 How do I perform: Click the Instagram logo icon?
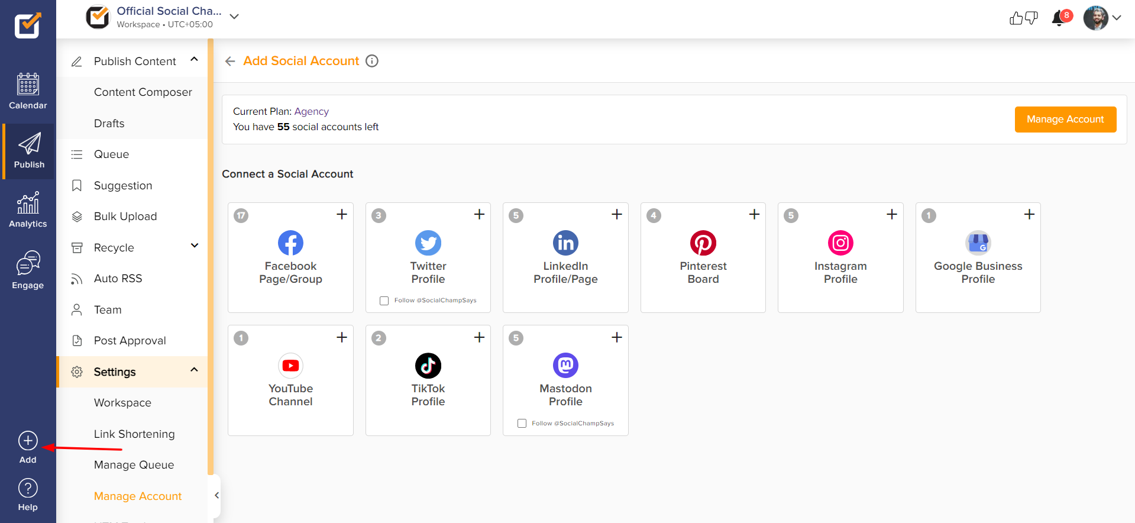tap(840, 243)
